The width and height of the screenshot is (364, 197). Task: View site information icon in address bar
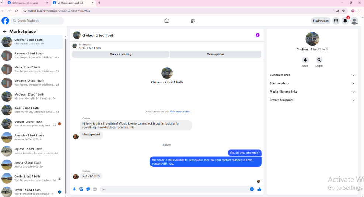point(24,11)
